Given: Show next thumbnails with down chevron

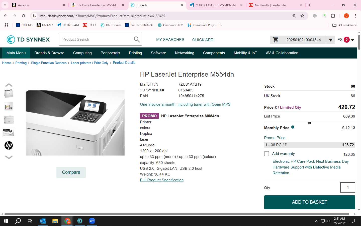Looking at the screenshot, I should [x=9, y=157].
